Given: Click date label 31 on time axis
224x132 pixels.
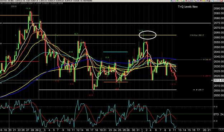Looking at the screenshot, I should (138, 130).
